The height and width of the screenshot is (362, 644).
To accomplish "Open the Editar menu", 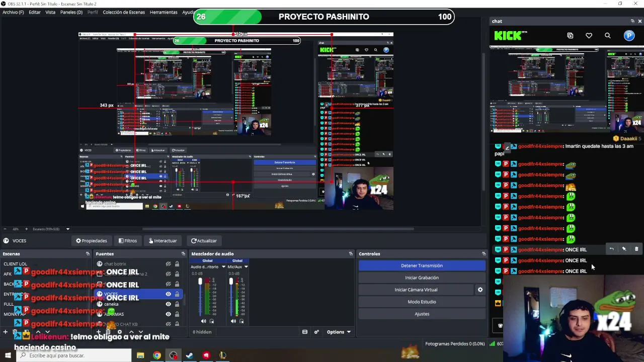I will (x=35, y=12).
